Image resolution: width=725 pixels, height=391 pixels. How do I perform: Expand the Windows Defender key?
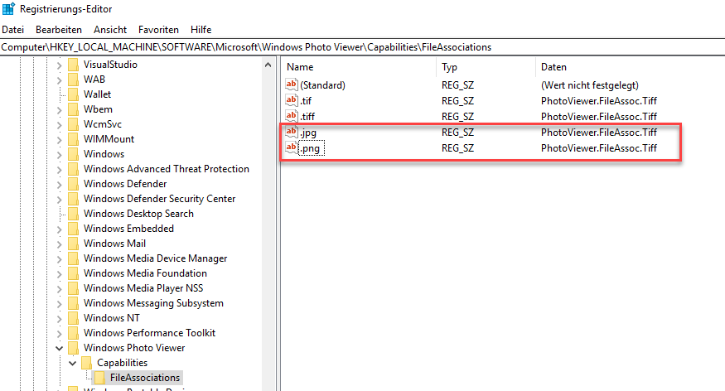[59, 185]
